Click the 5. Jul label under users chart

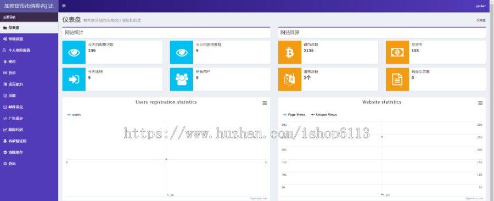tap(171, 195)
